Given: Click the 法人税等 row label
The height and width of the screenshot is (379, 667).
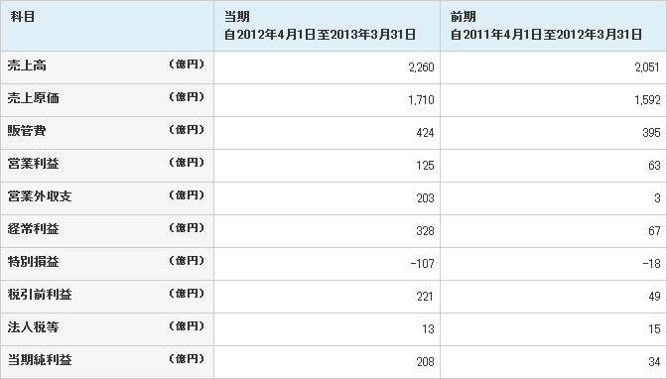Looking at the screenshot, I should click(x=33, y=327).
